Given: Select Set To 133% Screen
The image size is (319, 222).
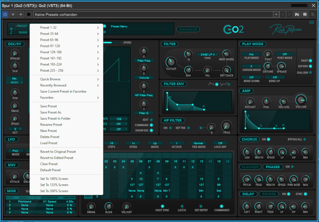Looking at the screenshot, I should [x=66, y=185].
